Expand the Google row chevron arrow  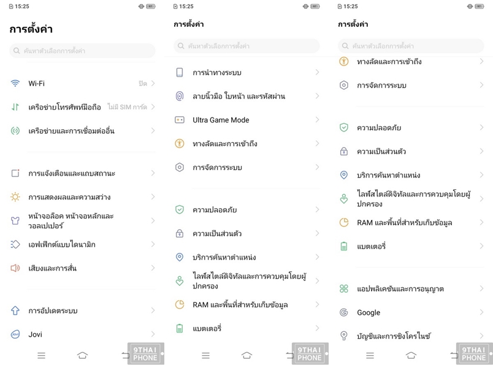pyautogui.click(x=482, y=312)
